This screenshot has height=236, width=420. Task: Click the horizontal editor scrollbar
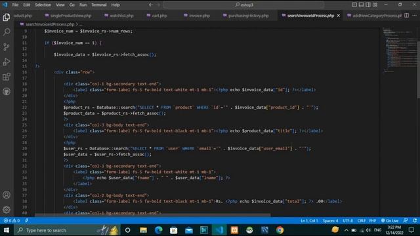click(x=153, y=215)
